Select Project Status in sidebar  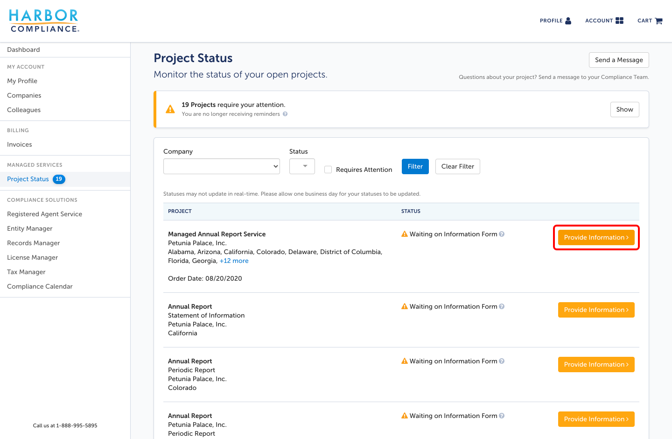[x=28, y=179]
